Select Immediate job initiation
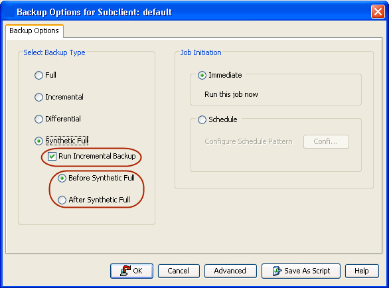The height and width of the screenshot is (288, 389). pyautogui.click(x=202, y=75)
